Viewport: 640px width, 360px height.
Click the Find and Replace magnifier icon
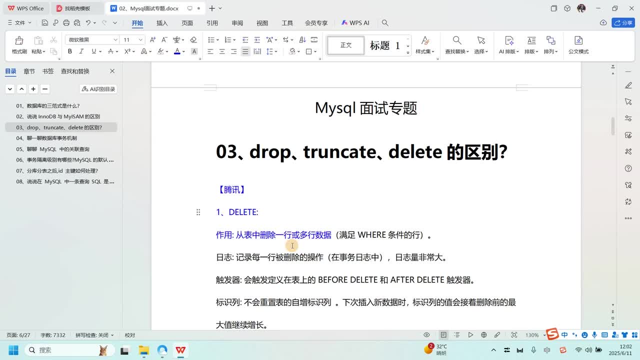click(457, 40)
